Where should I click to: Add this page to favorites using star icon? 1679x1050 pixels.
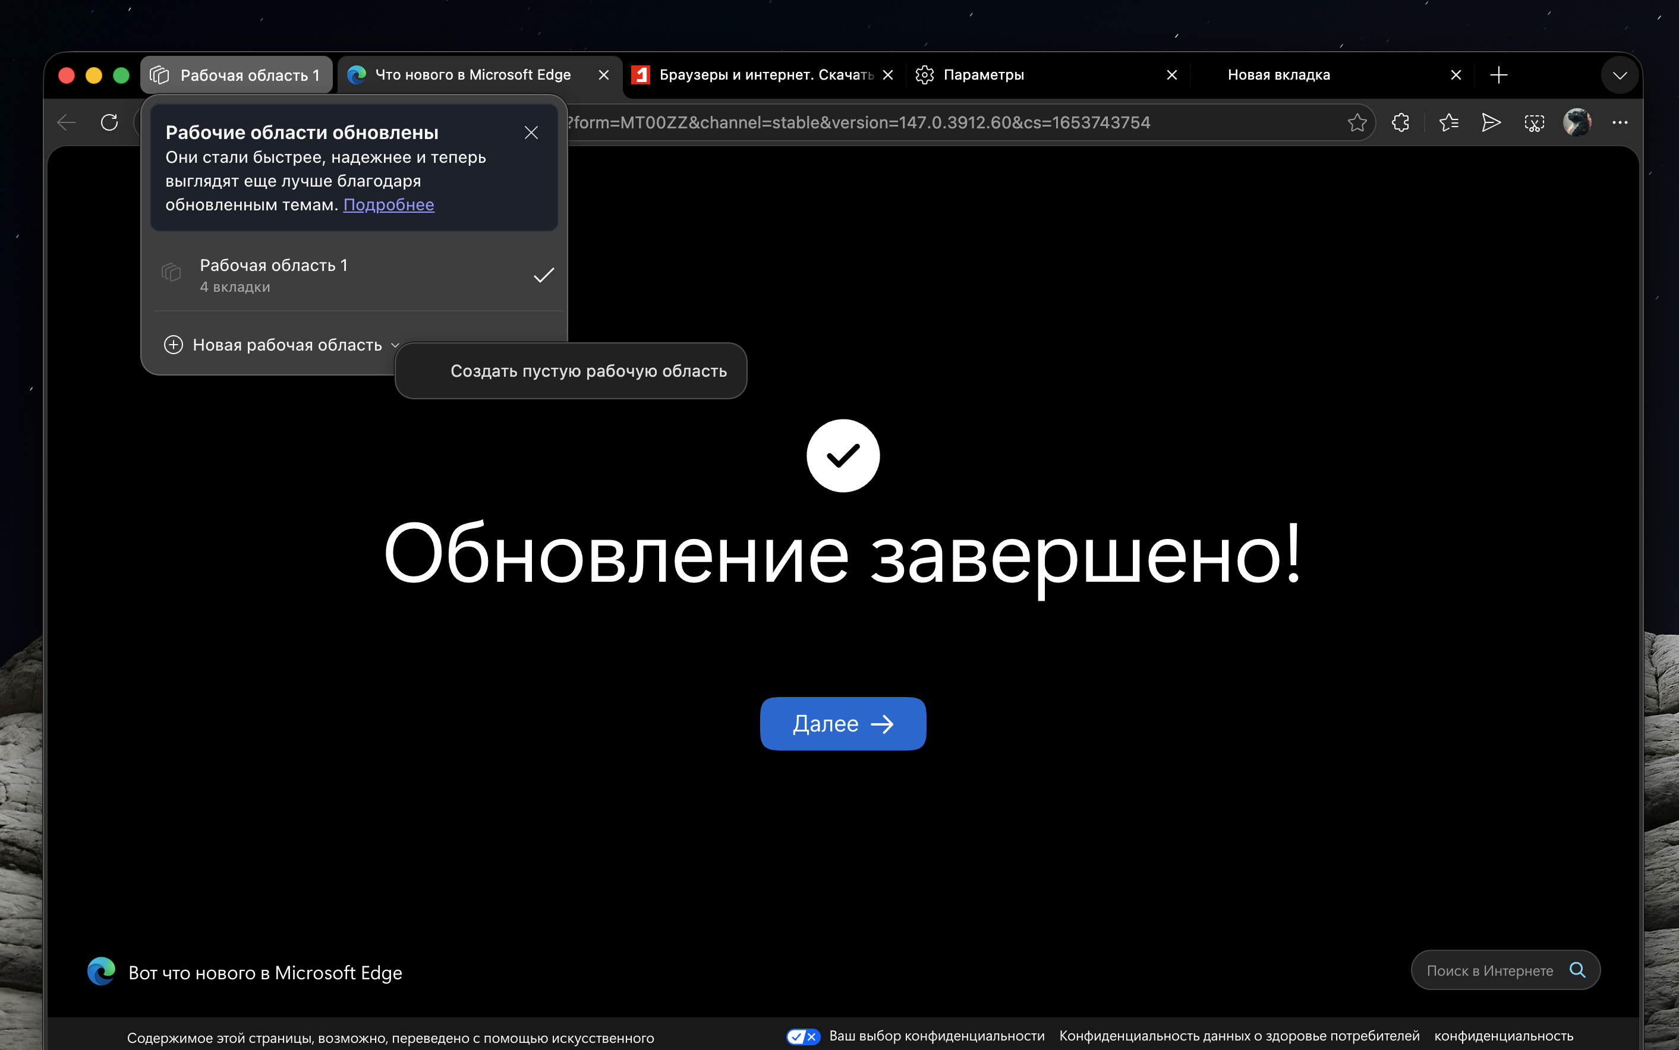click(1356, 123)
